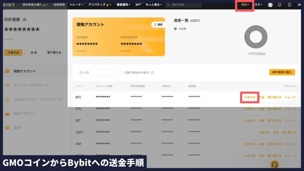Click the 換算値 column header
The image size is (304, 171).
tap(192, 86)
